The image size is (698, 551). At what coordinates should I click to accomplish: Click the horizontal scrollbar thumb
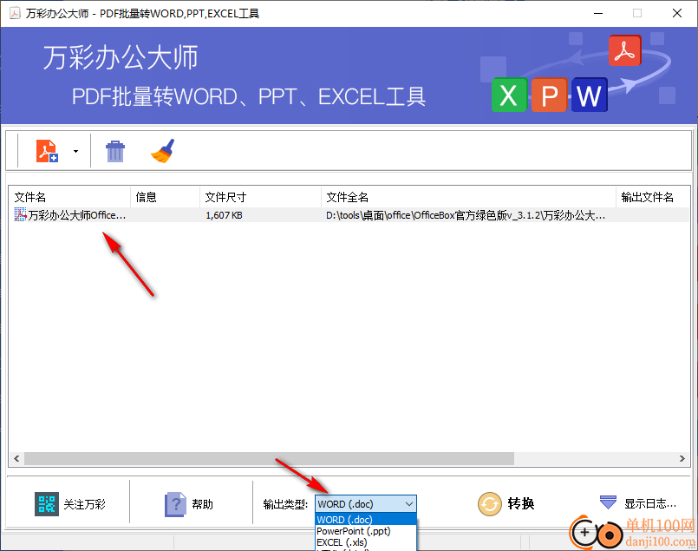pos(269,458)
